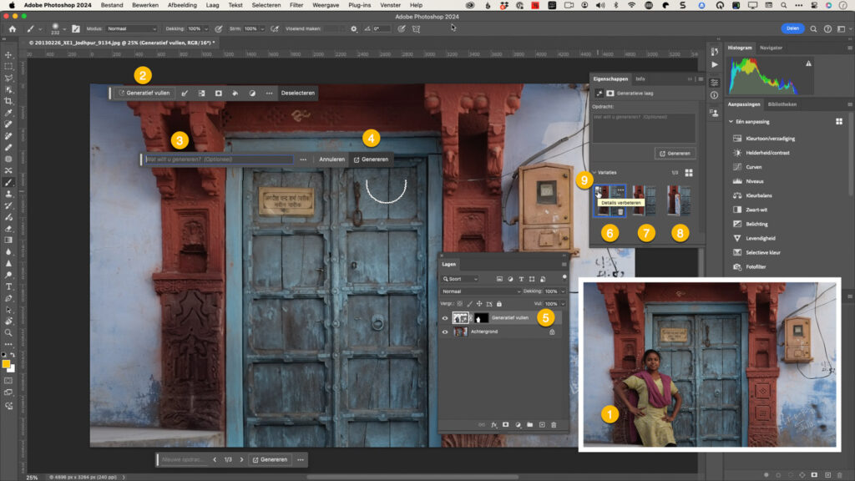This screenshot has width=855, height=481.
Task: Click the foreground color swatch
Action: coord(6,363)
